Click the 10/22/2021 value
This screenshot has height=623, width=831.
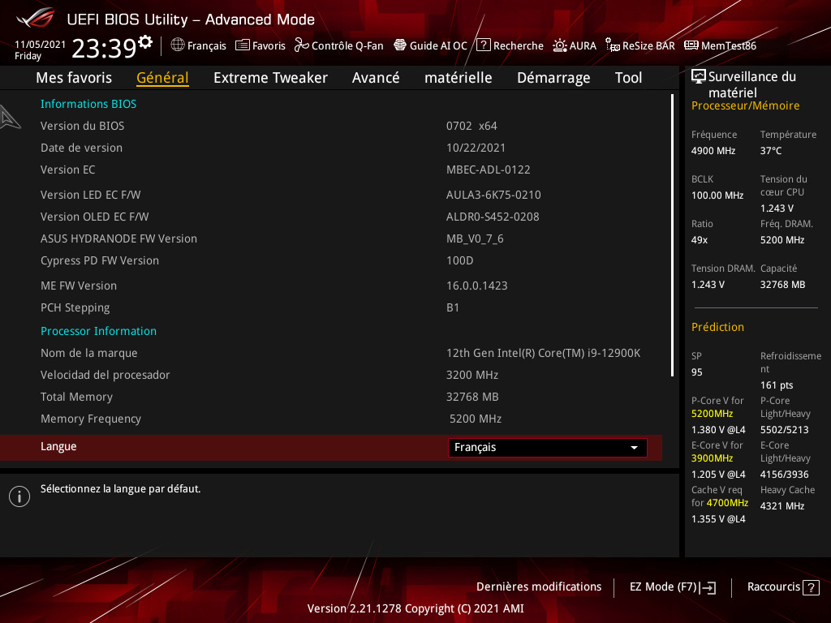tap(476, 148)
